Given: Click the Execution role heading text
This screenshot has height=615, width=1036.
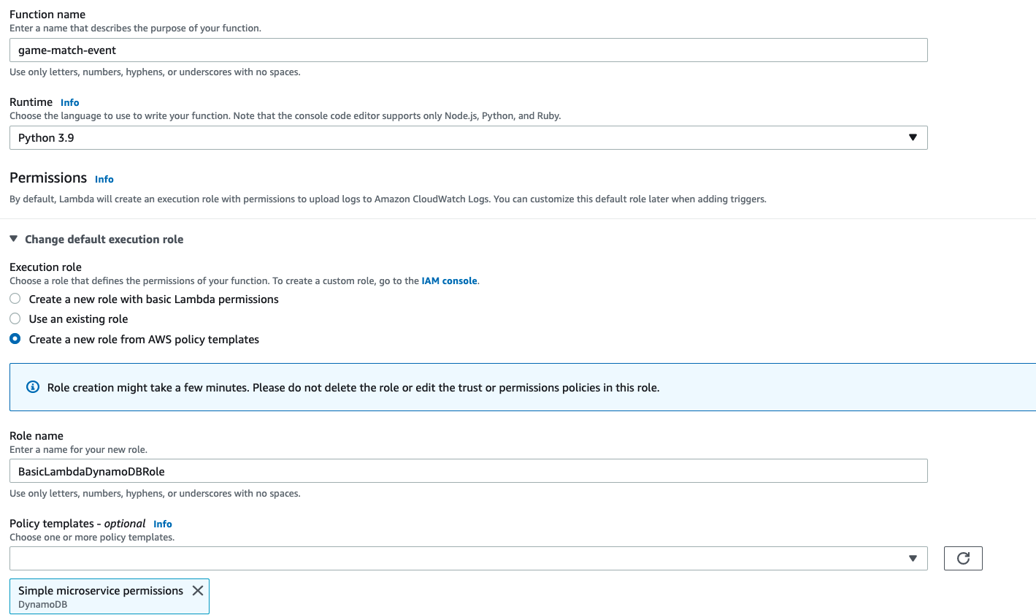Looking at the screenshot, I should pyautogui.click(x=45, y=267).
